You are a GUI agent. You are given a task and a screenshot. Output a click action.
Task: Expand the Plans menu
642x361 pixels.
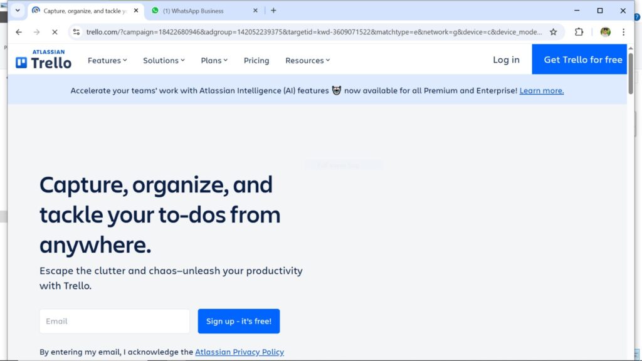click(214, 60)
